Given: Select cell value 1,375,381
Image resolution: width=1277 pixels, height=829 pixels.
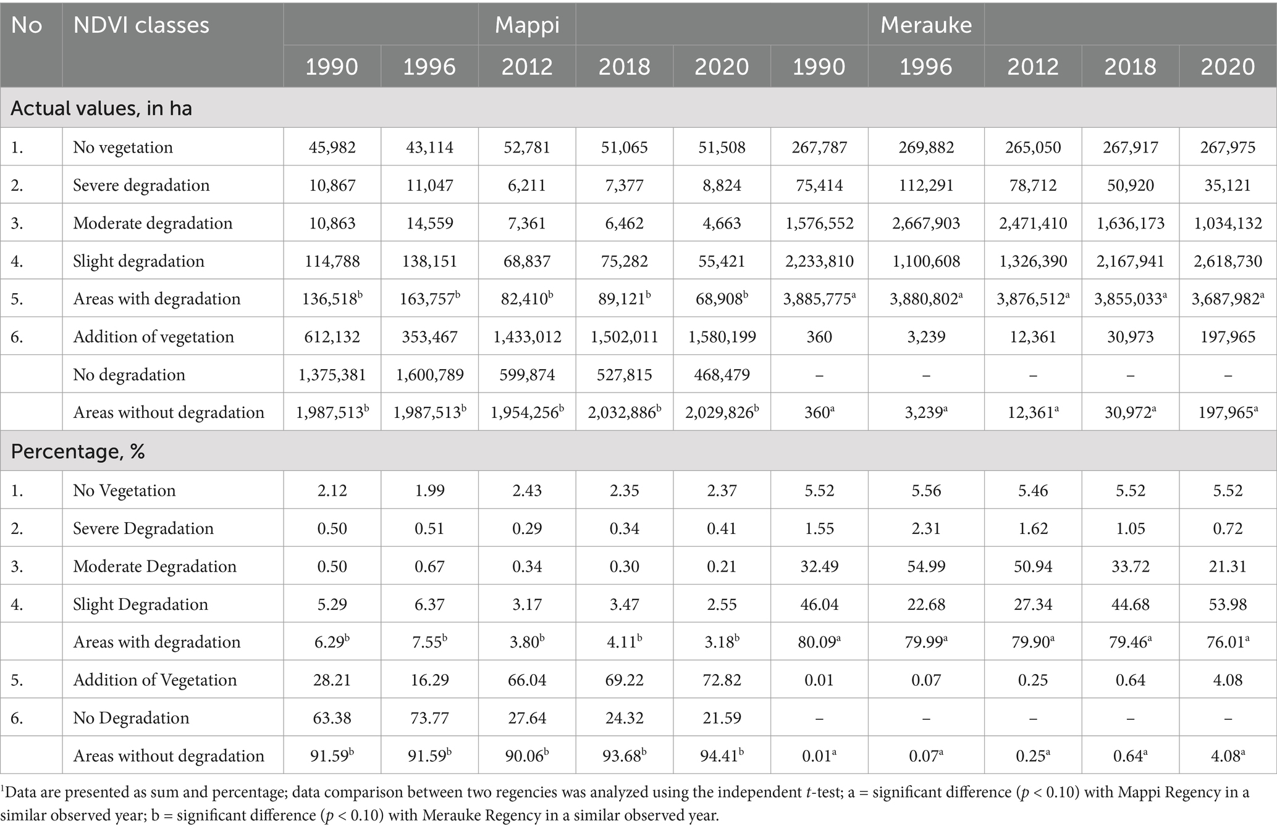Looking at the screenshot, I should pos(332,375).
